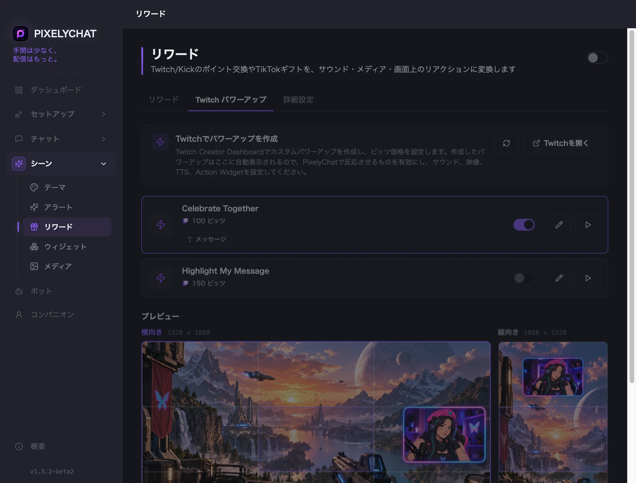Click the Celebrate Together title

[220, 209]
